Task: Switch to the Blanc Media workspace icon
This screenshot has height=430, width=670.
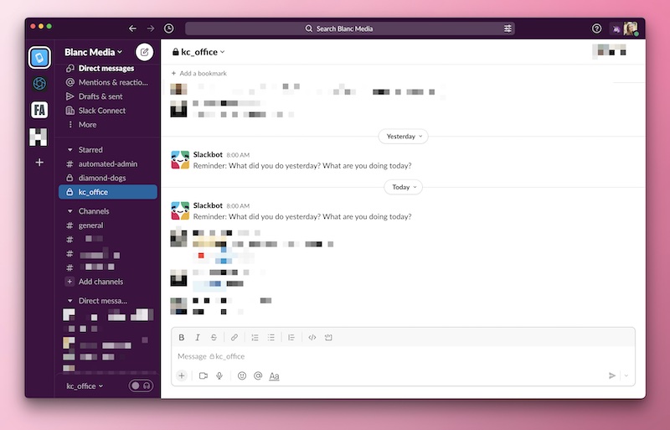Action: coord(39,57)
